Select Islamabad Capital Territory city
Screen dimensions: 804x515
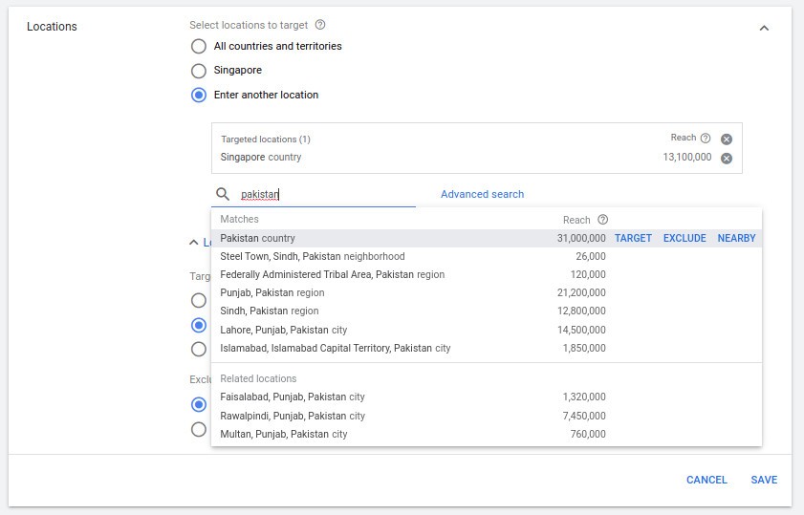(x=486, y=348)
